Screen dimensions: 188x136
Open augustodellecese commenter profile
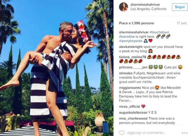click(x=133, y=113)
